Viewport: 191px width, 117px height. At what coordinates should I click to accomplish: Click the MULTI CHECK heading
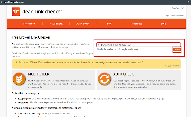point(38,74)
